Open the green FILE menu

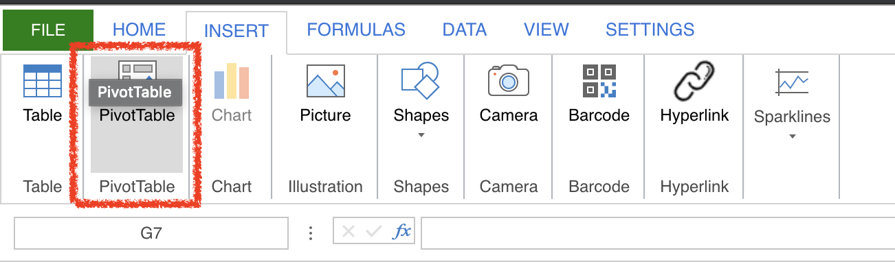tap(48, 29)
